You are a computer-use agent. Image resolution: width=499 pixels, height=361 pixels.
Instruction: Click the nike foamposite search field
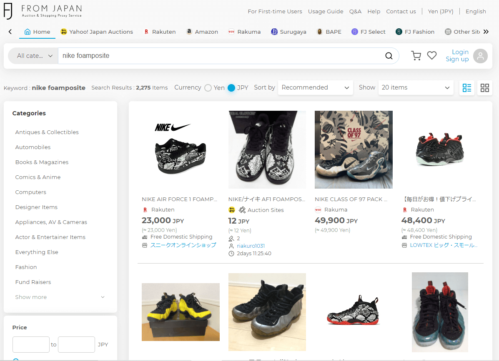tap(220, 56)
